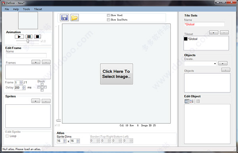Image resolution: width=238 pixels, height=153 pixels.
Task: Toggle the right Block checkbox
Action: (45, 87)
